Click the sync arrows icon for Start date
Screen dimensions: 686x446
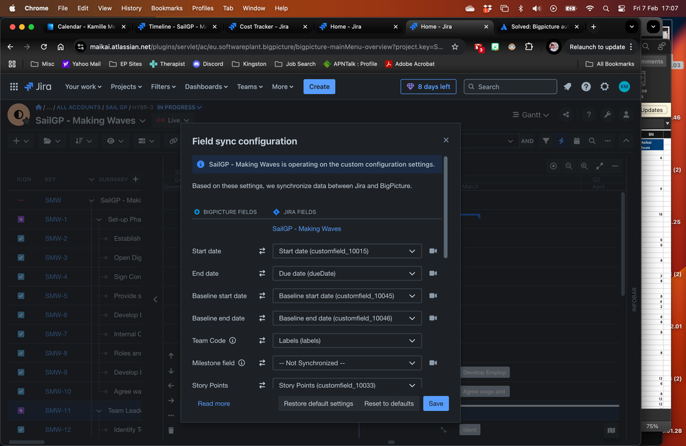[262, 251]
